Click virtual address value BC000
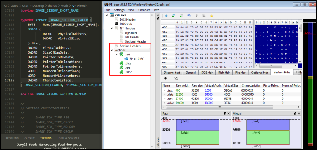317x150 pixels. (209, 103)
